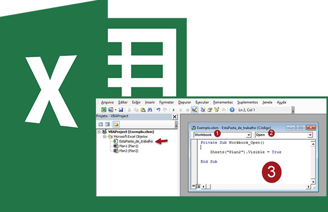Viewport: 328px width, 212px height.
Task: Open the Executar menu
Action: point(202,102)
